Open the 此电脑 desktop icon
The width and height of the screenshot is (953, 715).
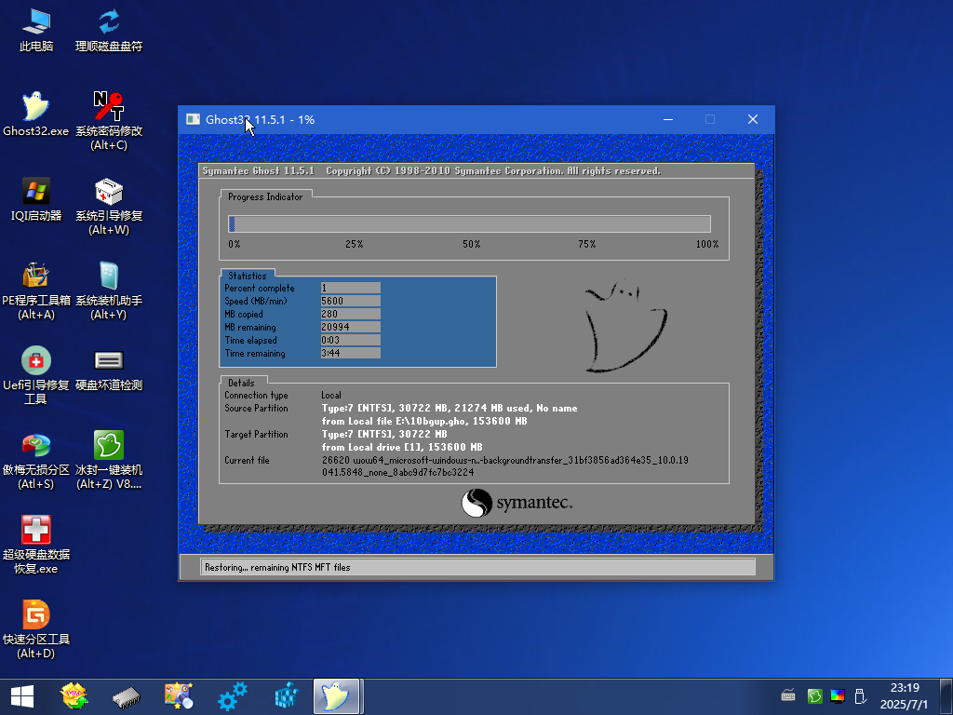(36, 31)
